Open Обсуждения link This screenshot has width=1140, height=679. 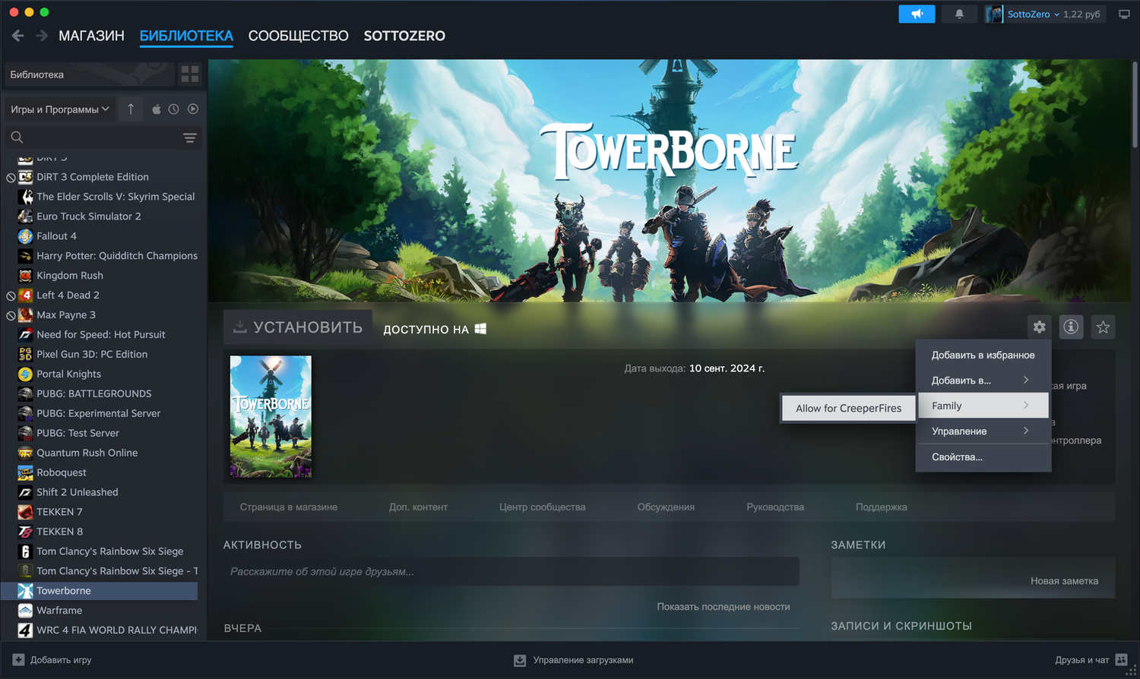click(x=666, y=507)
